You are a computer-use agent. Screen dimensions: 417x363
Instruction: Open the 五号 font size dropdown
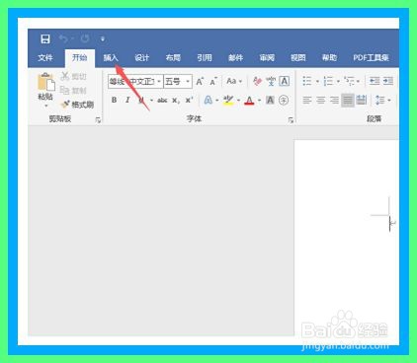coord(188,81)
